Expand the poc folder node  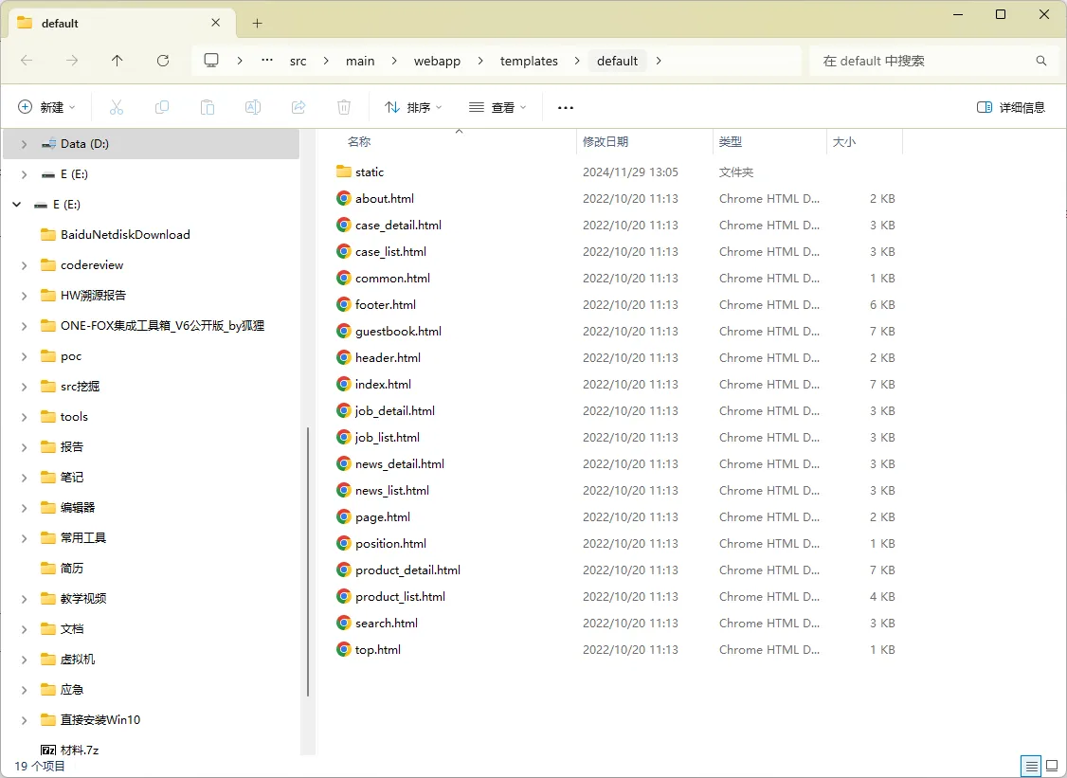coord(24,356)
